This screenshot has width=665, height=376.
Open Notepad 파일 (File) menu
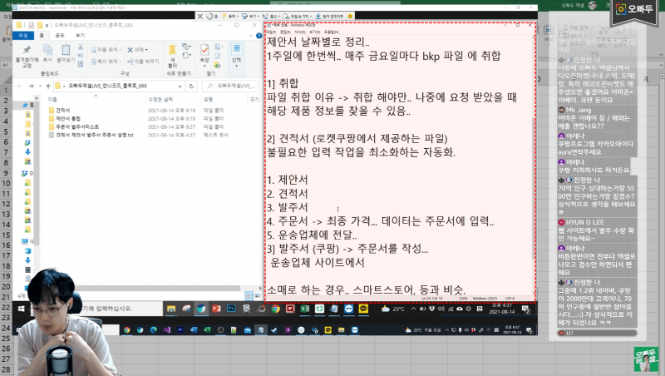click(x=271, y=32)
